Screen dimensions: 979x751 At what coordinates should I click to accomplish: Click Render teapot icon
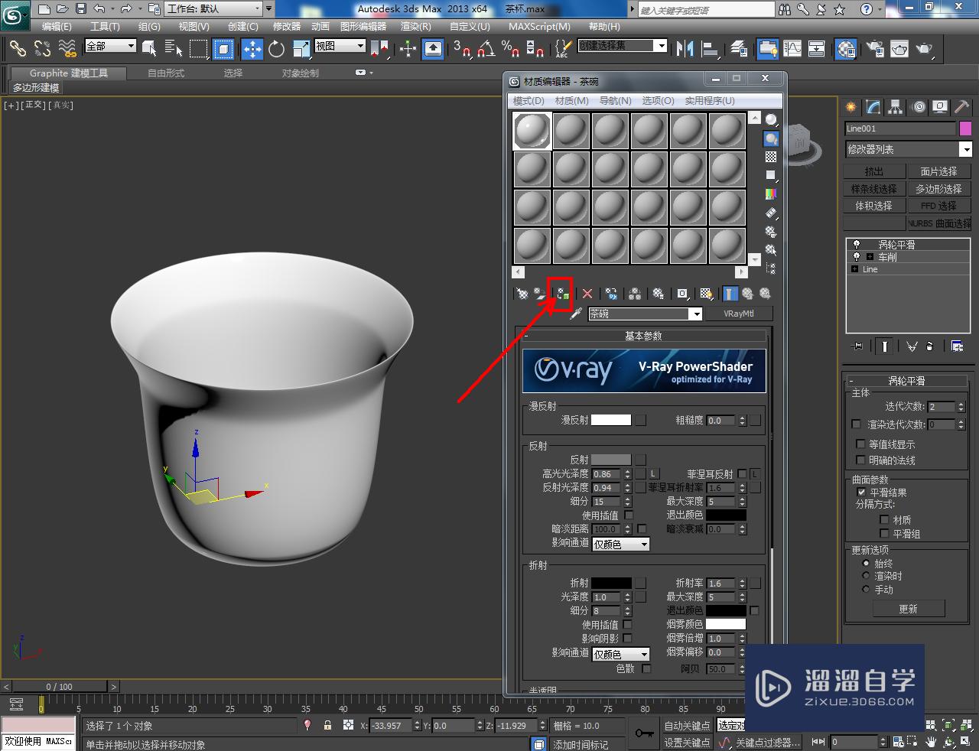[924, 49]
